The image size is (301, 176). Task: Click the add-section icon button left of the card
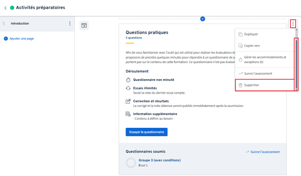point(84,25)
